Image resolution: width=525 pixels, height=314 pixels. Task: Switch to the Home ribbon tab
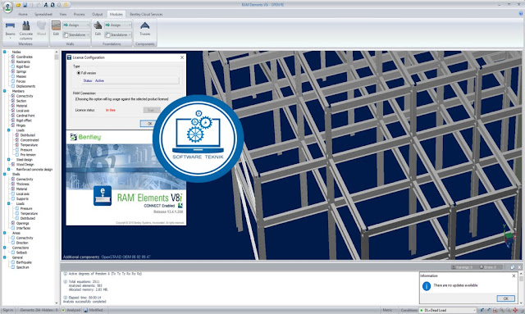point(23,15)
